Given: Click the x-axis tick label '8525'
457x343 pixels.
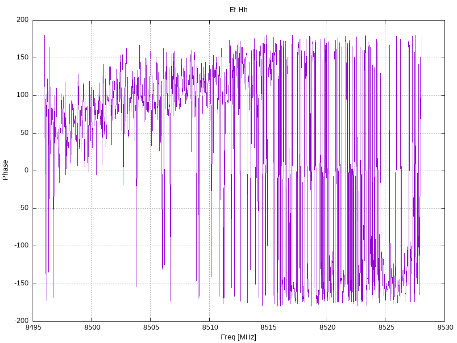Looking at the screenshot, I should (x=386, y=327).
